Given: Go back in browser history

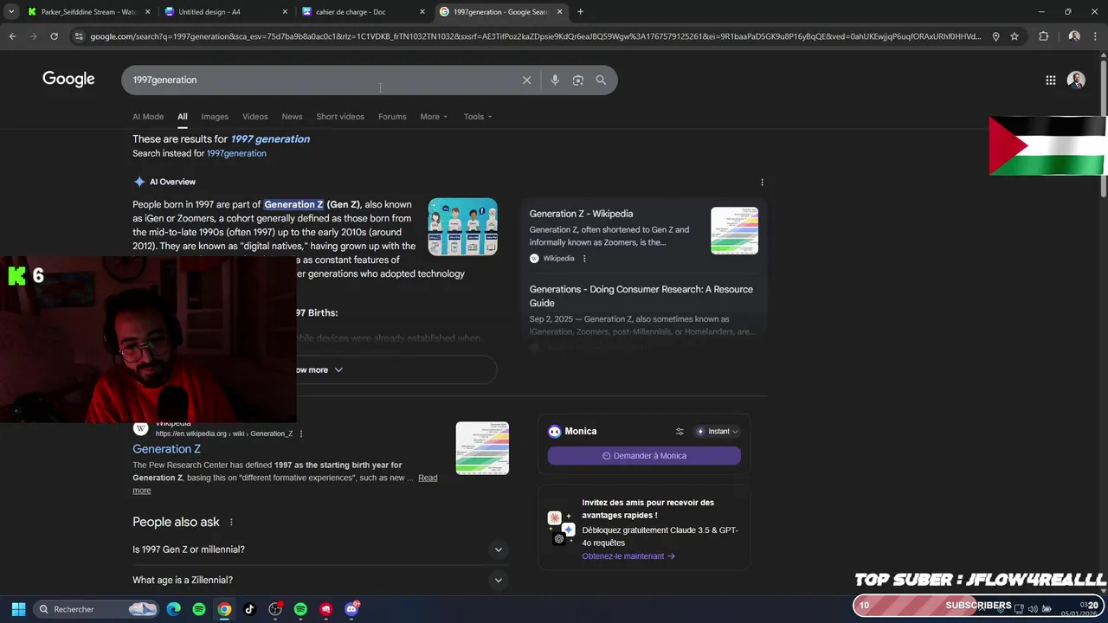Looking at the screenshot, I should click(12, 36).
